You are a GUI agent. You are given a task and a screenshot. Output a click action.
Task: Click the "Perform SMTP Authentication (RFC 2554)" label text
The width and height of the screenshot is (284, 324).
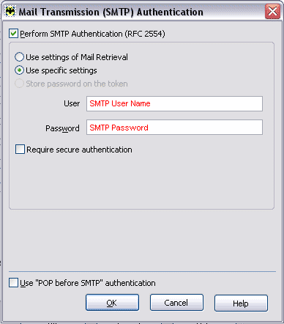[x=92, y=34]
